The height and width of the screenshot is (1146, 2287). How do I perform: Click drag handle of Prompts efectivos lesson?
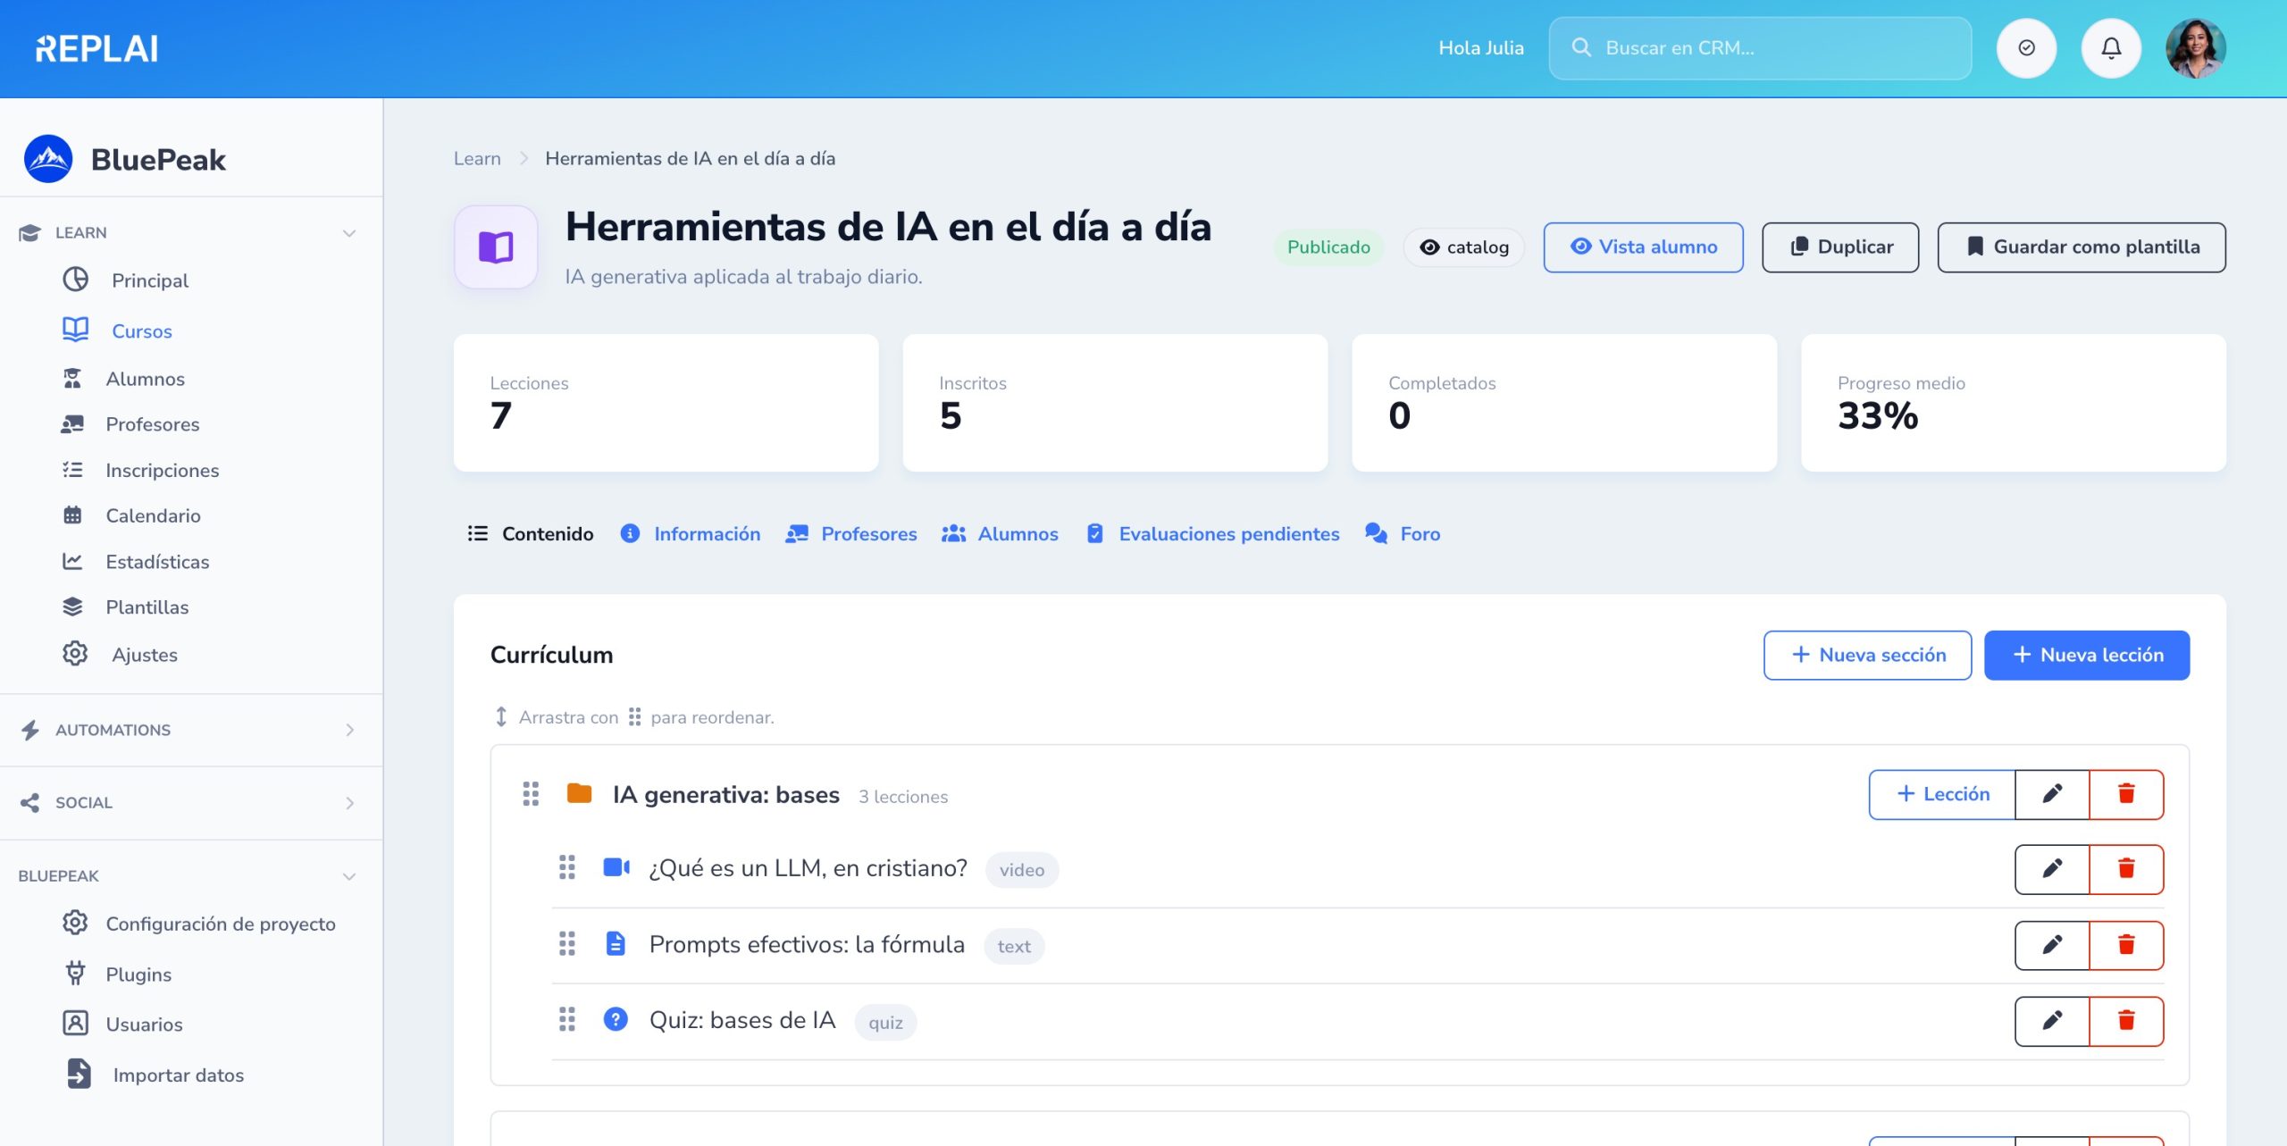point(567,944)
